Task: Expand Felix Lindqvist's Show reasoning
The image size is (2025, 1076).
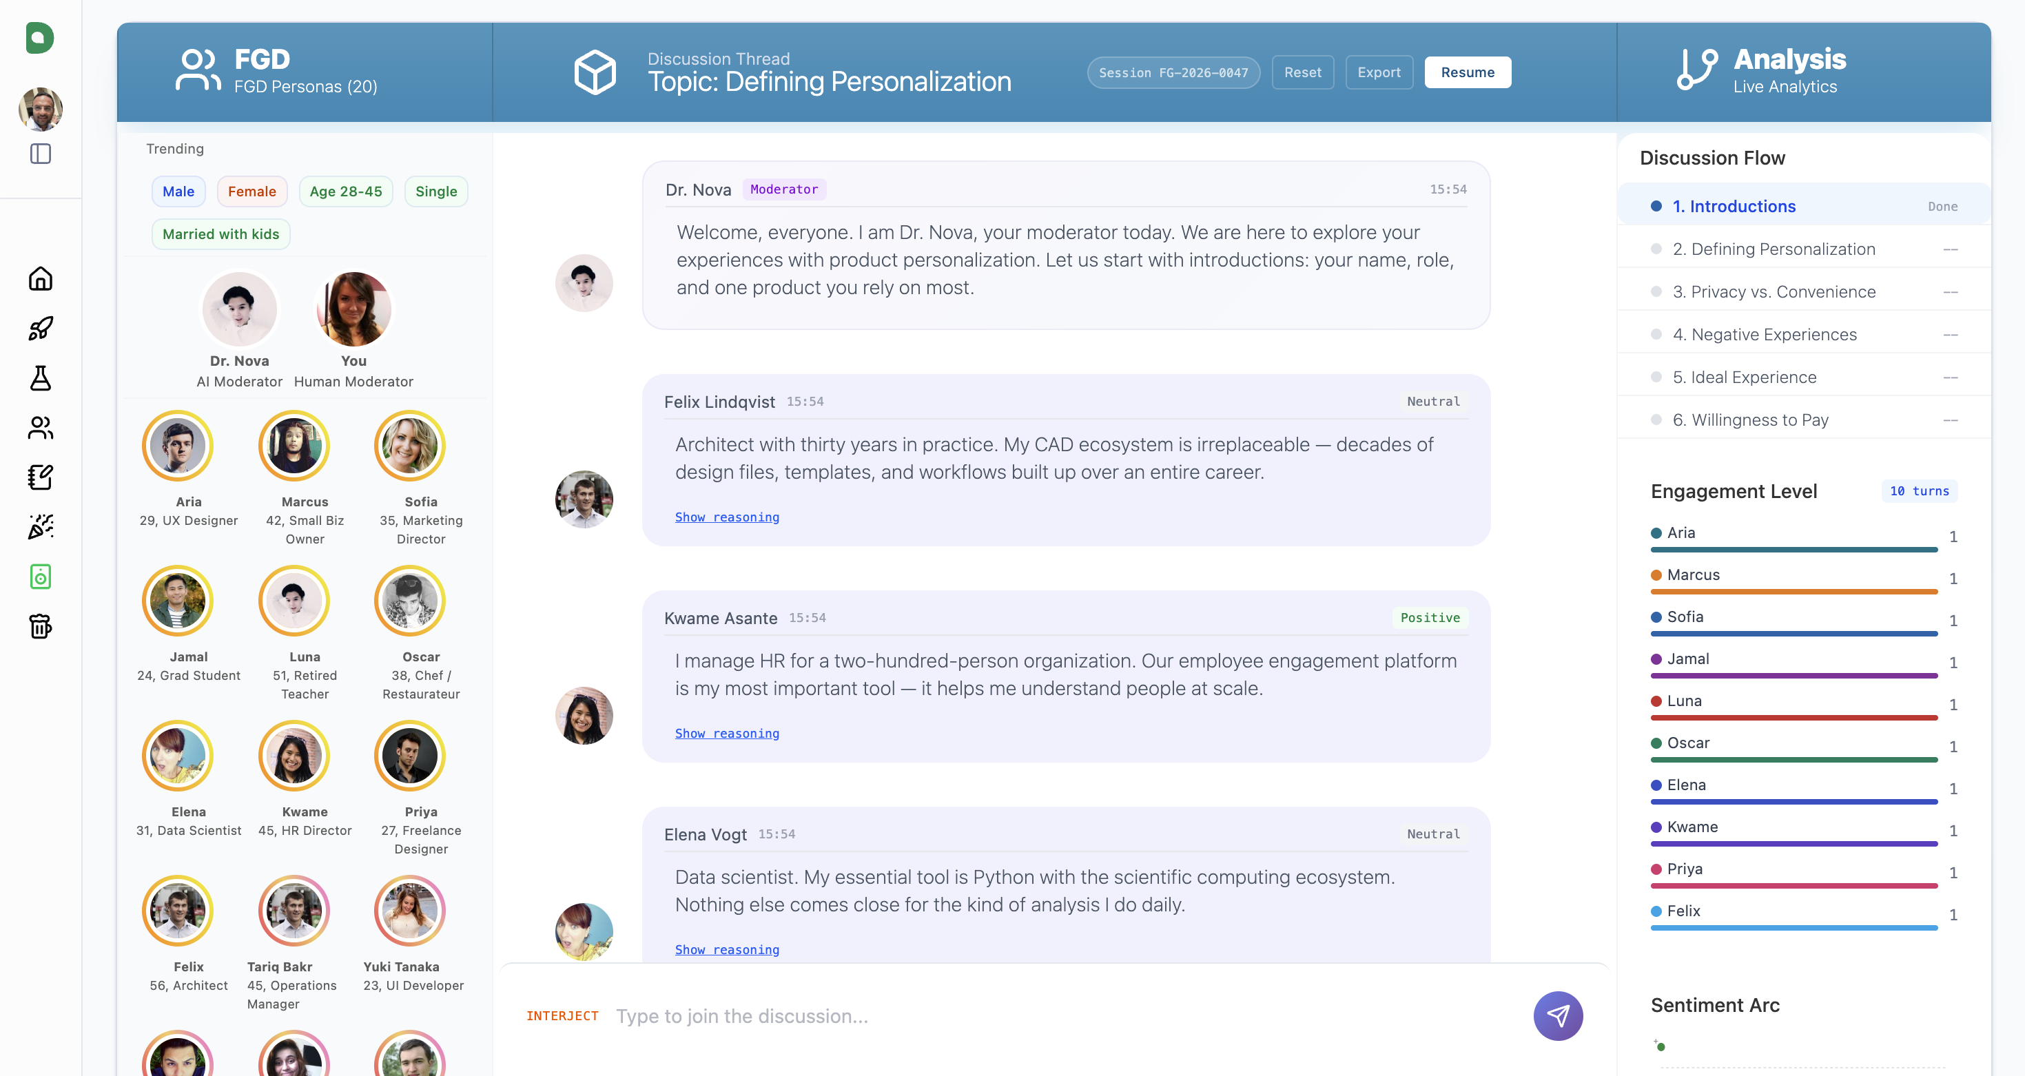Action: click(726, 517)
